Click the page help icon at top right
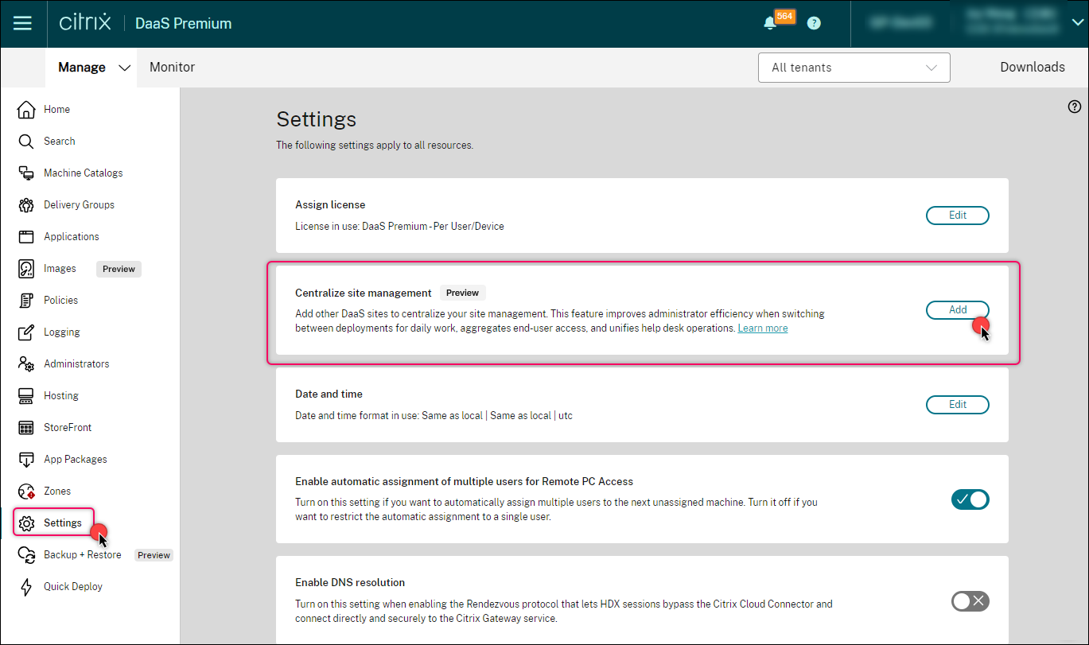The image size is (1089, 645). [1074, 107]
